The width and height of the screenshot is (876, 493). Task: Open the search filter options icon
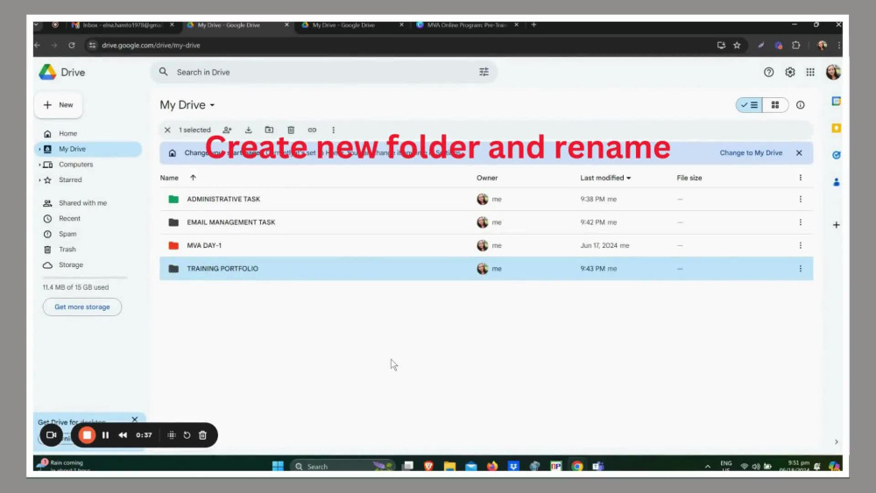[484, 72]
